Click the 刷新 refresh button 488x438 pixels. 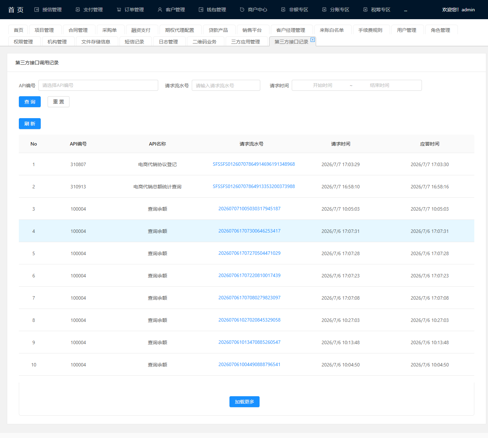click(x=30, y=124)
